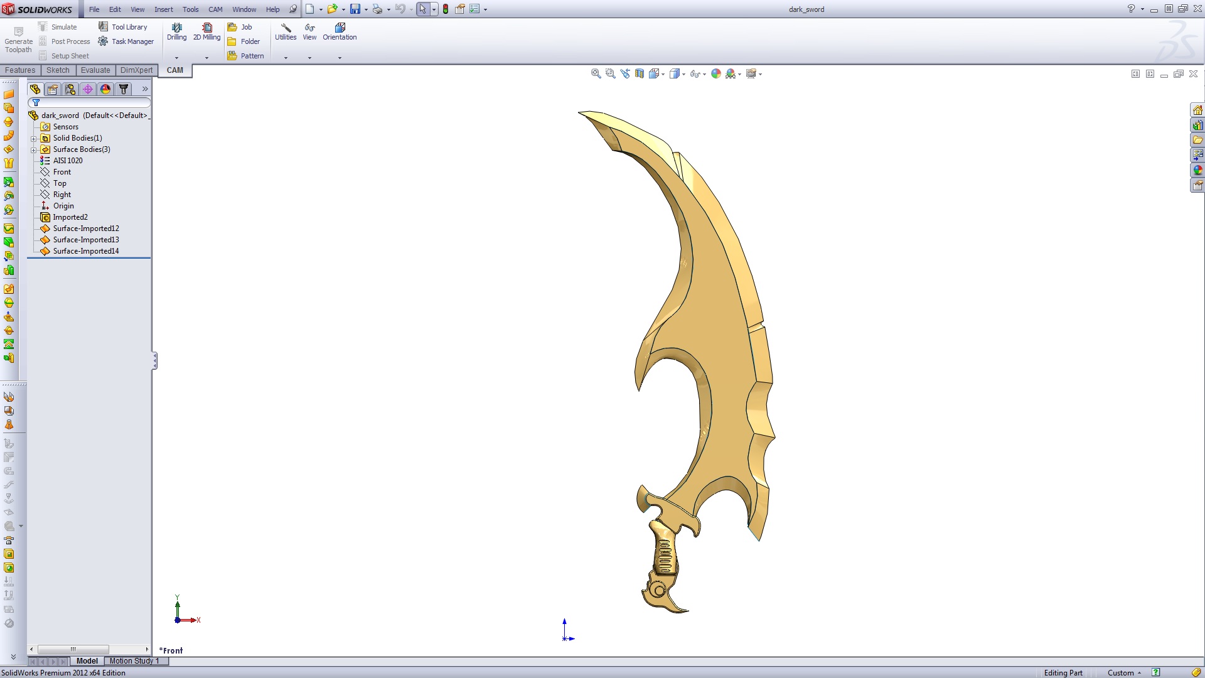The width and height of the screenshot is (1205, 678).
Task: Click the Open file icon
Action: point(332,9)
